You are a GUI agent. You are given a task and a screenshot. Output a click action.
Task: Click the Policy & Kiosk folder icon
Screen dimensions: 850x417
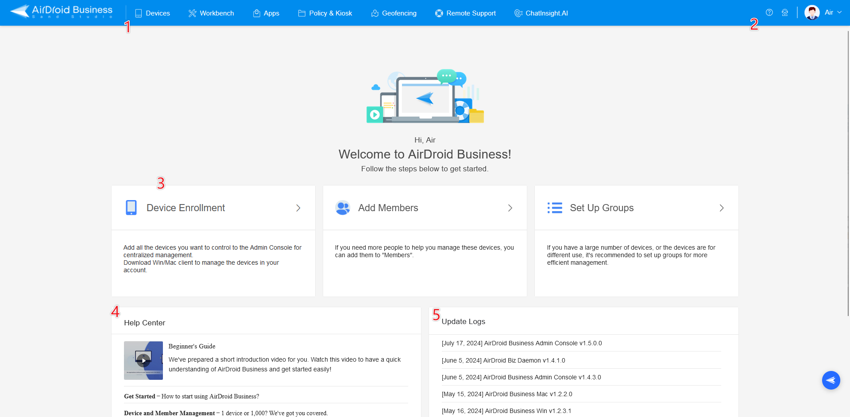pos(302,13)
